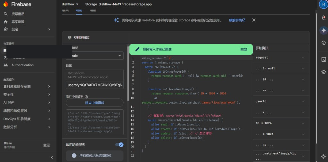
Task: Expand the request detail row
Action: click(281, 58)
